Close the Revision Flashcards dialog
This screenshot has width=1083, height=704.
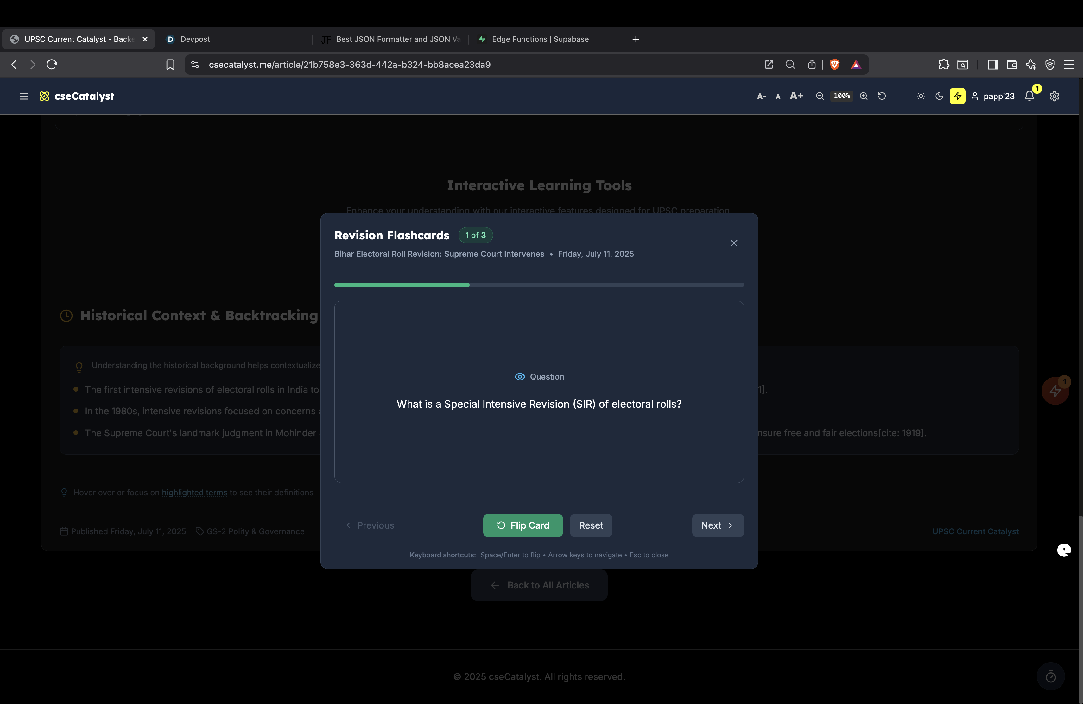tap(733, 243)
